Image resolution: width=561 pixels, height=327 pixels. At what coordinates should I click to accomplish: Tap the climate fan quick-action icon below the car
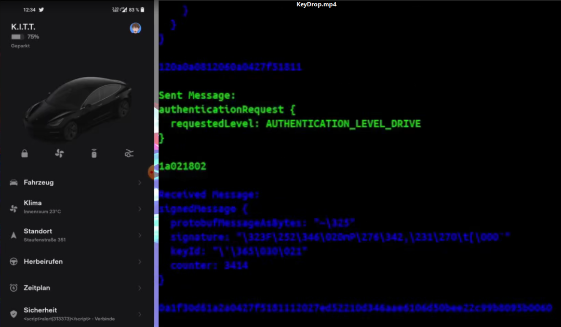(59, 153)
